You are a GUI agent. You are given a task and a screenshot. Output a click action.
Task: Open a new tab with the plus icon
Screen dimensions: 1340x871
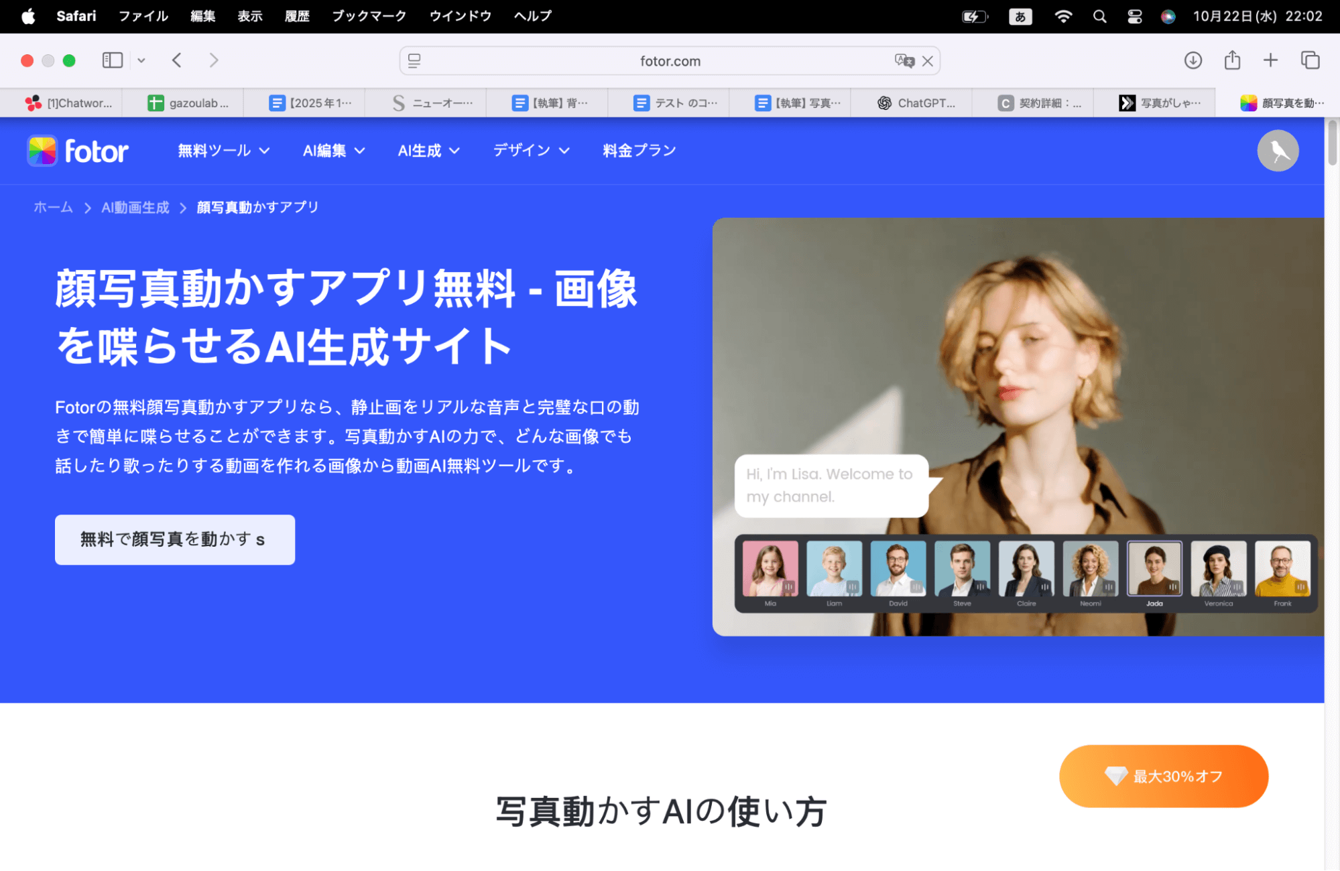pyautogui.click(x=1270, y=60)
